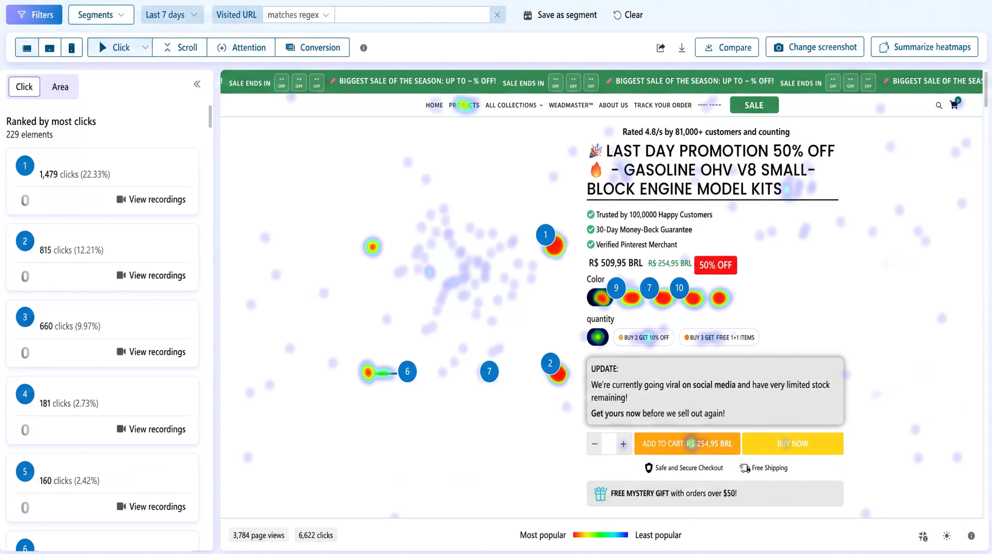Clear the Visited URL filter with X
Viewport: 992px width, 554px height.
[x=497, y=15]
